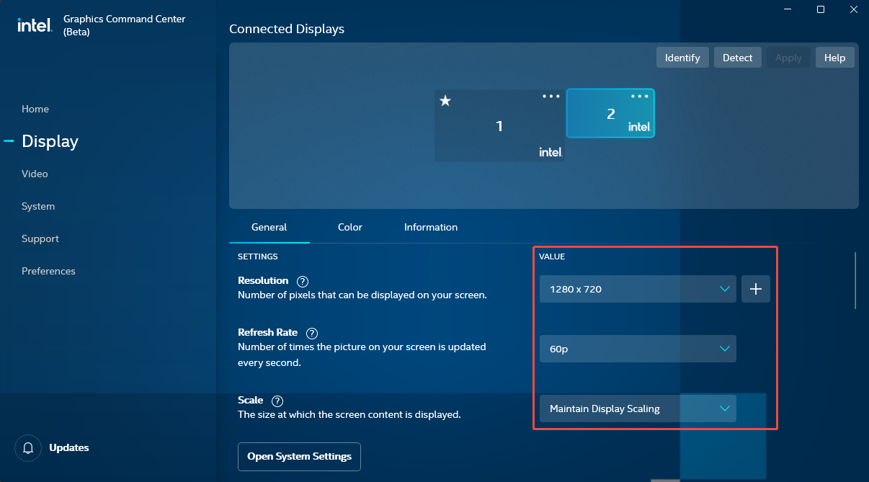The image size is (869, 482).
Task: Open Updates in the sidebar
Action: click(x=69, y=447)
